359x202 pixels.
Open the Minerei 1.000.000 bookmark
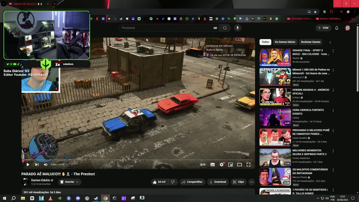pos(329,19)
